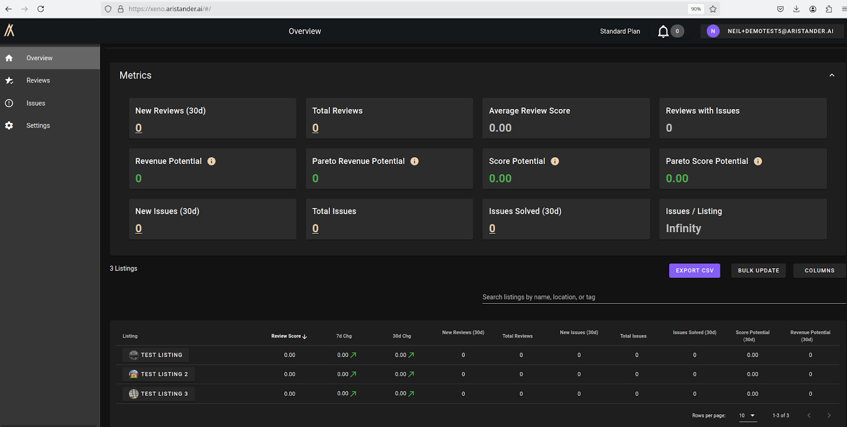Click the site padlock icon
The height and width of the screenshot is (427, 847).
120,9
